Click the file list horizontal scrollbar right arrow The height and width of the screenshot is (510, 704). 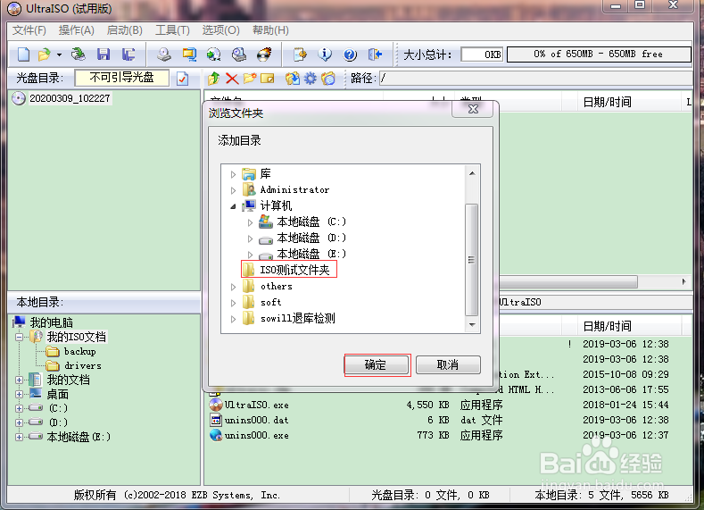[x=683, y=281]
